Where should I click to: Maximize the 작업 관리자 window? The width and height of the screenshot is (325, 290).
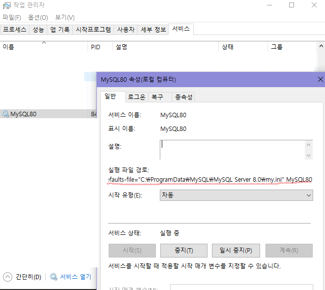292,5
